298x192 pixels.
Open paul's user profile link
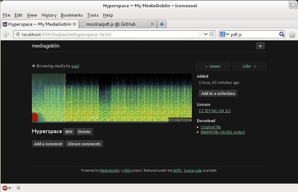coord(75,66)
